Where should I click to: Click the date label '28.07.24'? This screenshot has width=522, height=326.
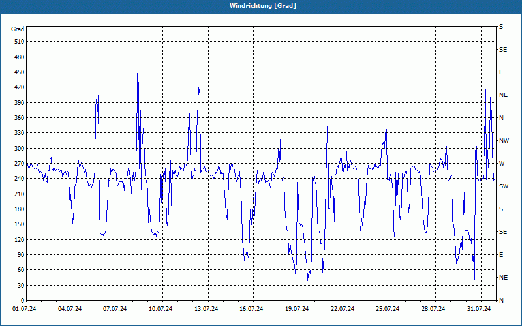point(433,309)
